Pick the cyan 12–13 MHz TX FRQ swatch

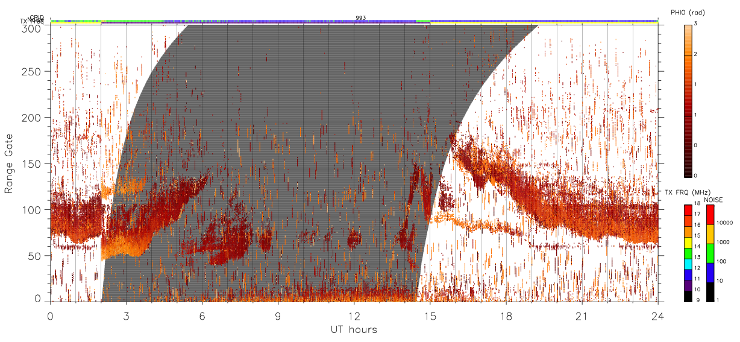click(x=688, y=264)
